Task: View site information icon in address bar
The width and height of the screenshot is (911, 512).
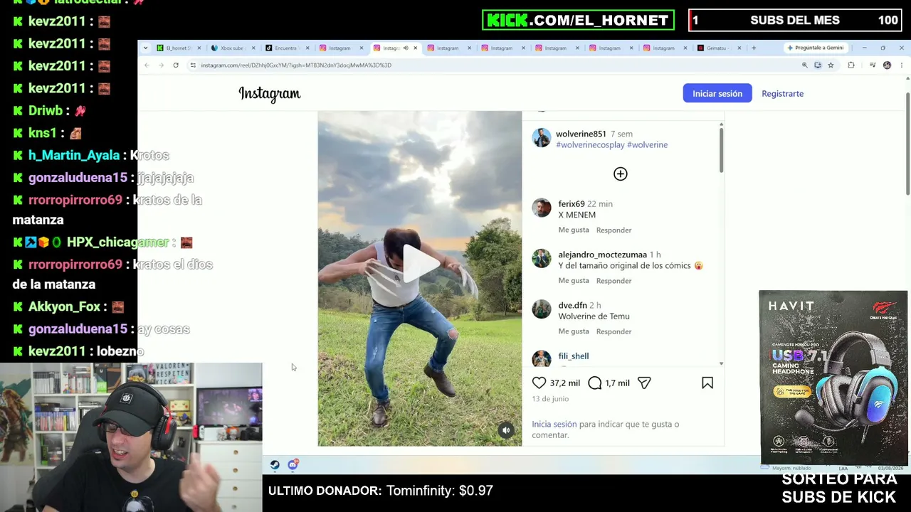Action: 193,65
